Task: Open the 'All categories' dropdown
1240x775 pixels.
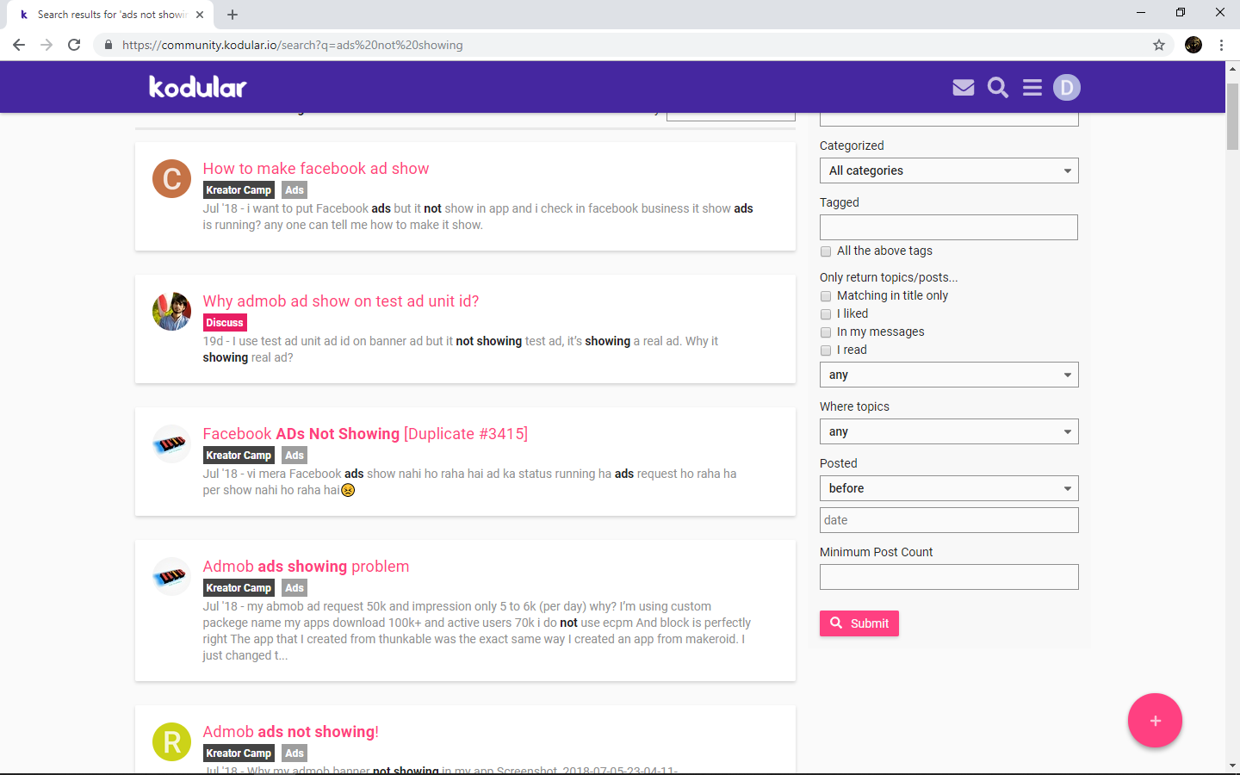Action: 949,170
